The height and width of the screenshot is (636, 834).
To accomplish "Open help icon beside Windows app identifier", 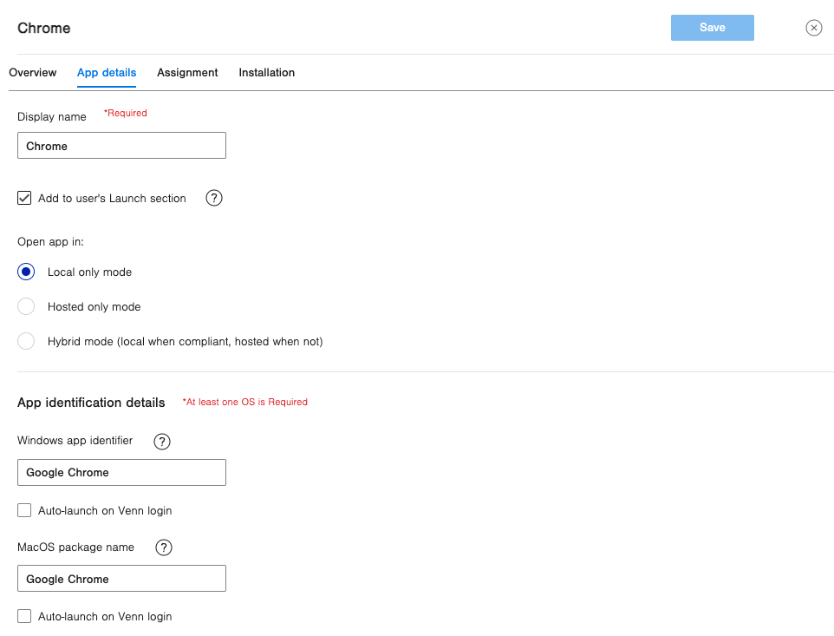I will (x=162, y=441).
